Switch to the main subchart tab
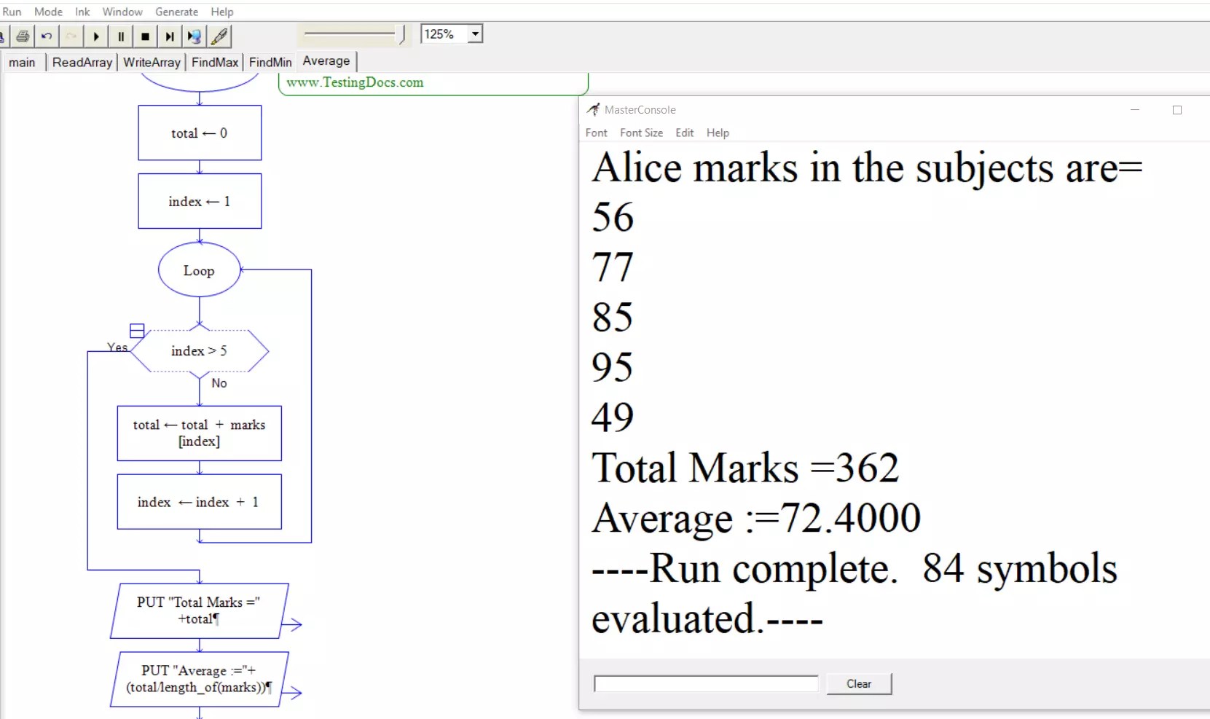1210x719 pixels. point(23,63)
